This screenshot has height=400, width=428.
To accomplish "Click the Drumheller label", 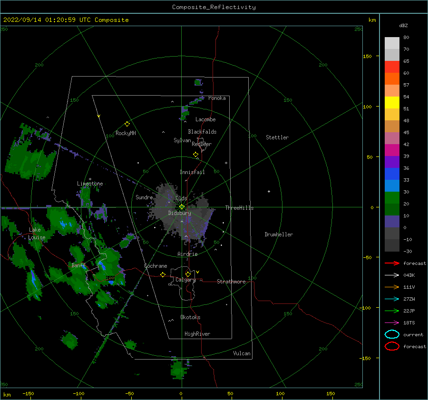I will [279, 234].
